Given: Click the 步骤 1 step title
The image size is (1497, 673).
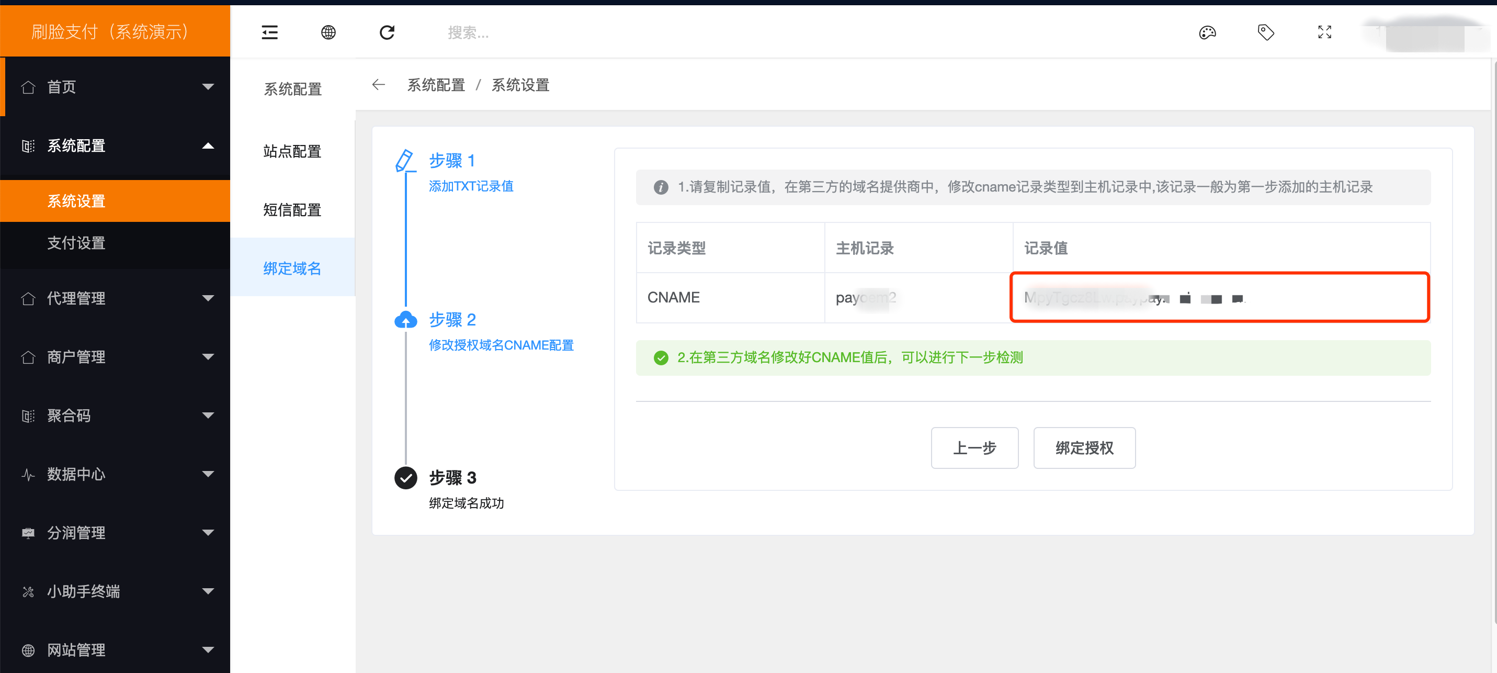Looking at the screenshot, I should coord(452,160).
